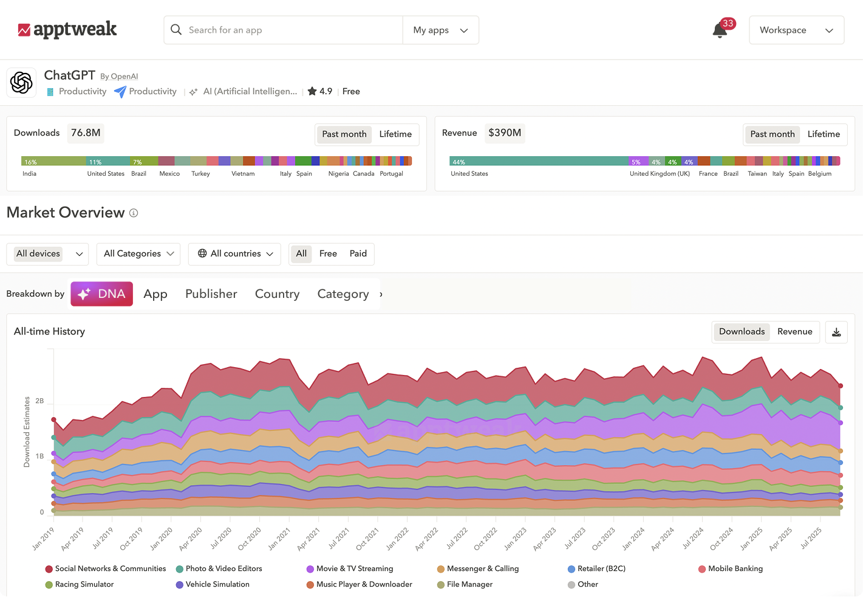Screen dimensions: 863x597
Task: Click the United Kingdom (UK) revenue label
Action: point(660,174)
